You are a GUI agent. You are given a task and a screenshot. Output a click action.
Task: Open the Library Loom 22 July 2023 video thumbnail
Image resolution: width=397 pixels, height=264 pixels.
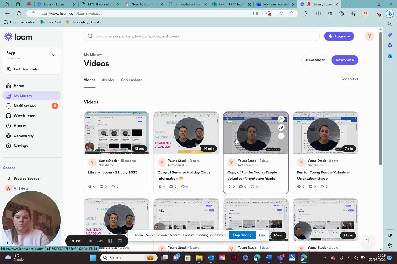coord(117,133)
